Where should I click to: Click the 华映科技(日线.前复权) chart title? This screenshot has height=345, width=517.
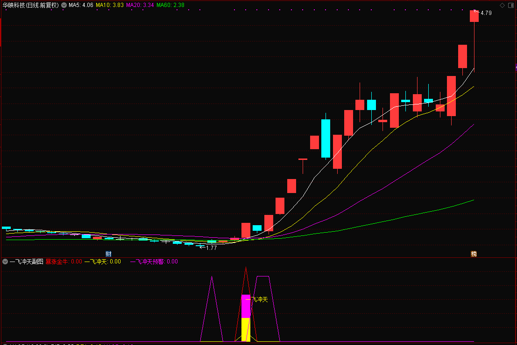(31, 5)
